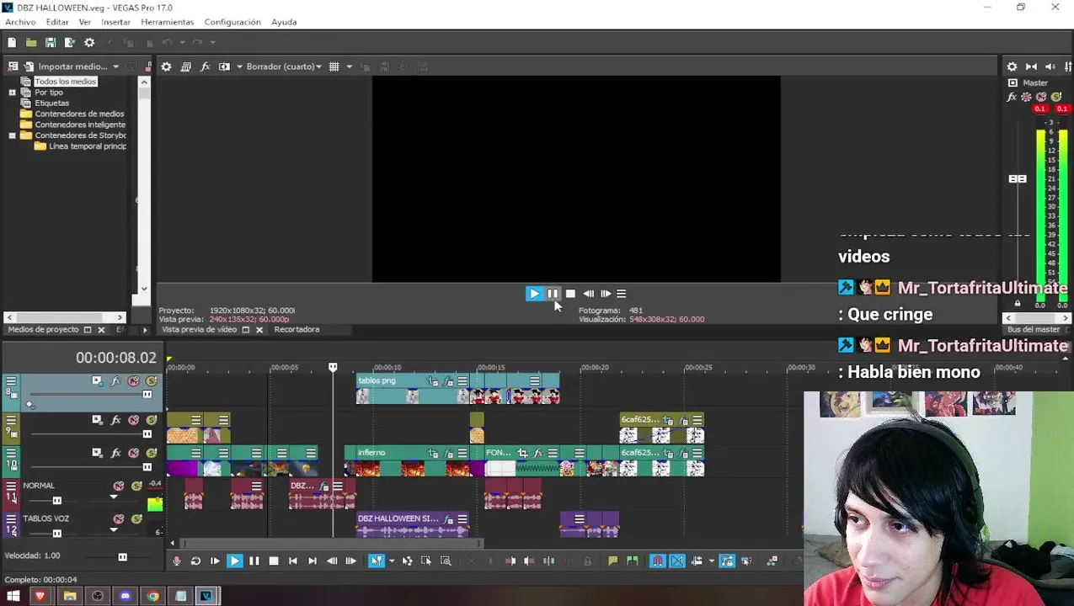Select the normal edit tool cursor icon
This screenshot has height=606, width=1074.
377,561
